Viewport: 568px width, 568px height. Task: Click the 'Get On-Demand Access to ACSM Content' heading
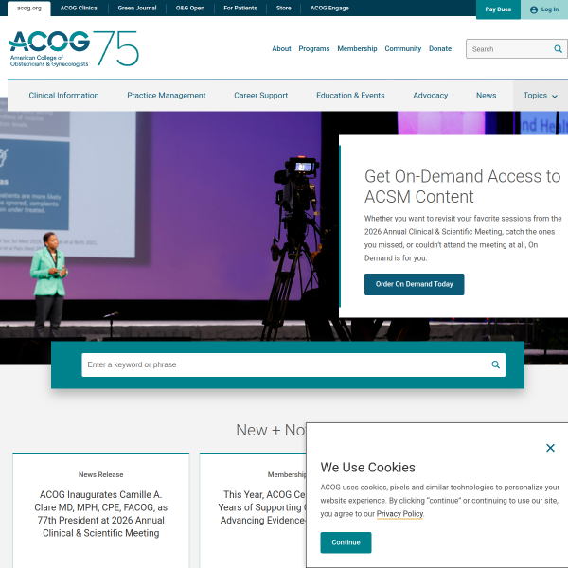462,186
